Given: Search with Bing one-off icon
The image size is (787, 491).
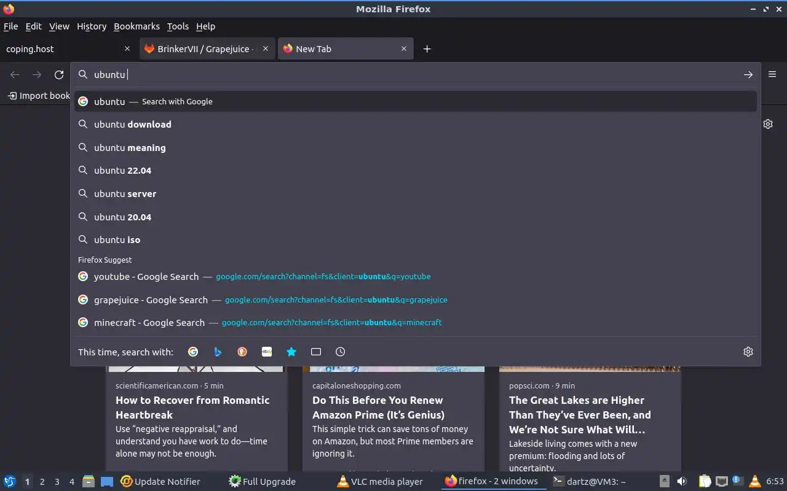Looking at the screenshot, I should 218,352.
